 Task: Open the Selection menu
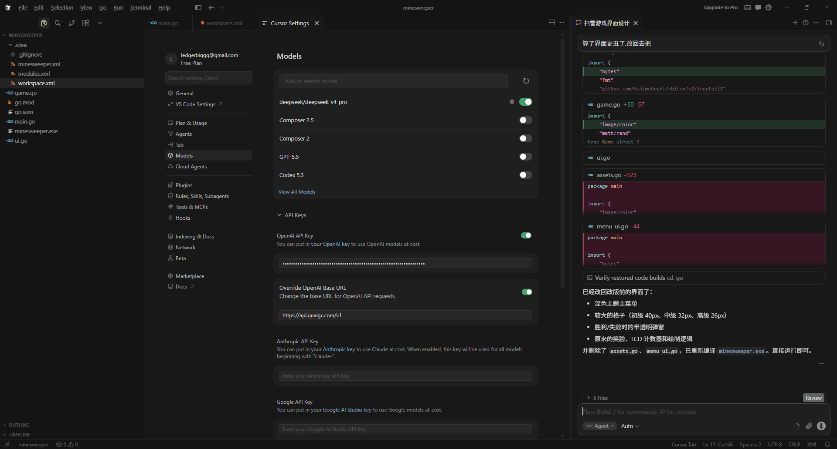tap(62, 7)
